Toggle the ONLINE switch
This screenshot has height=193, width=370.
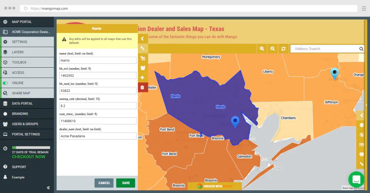5,83
